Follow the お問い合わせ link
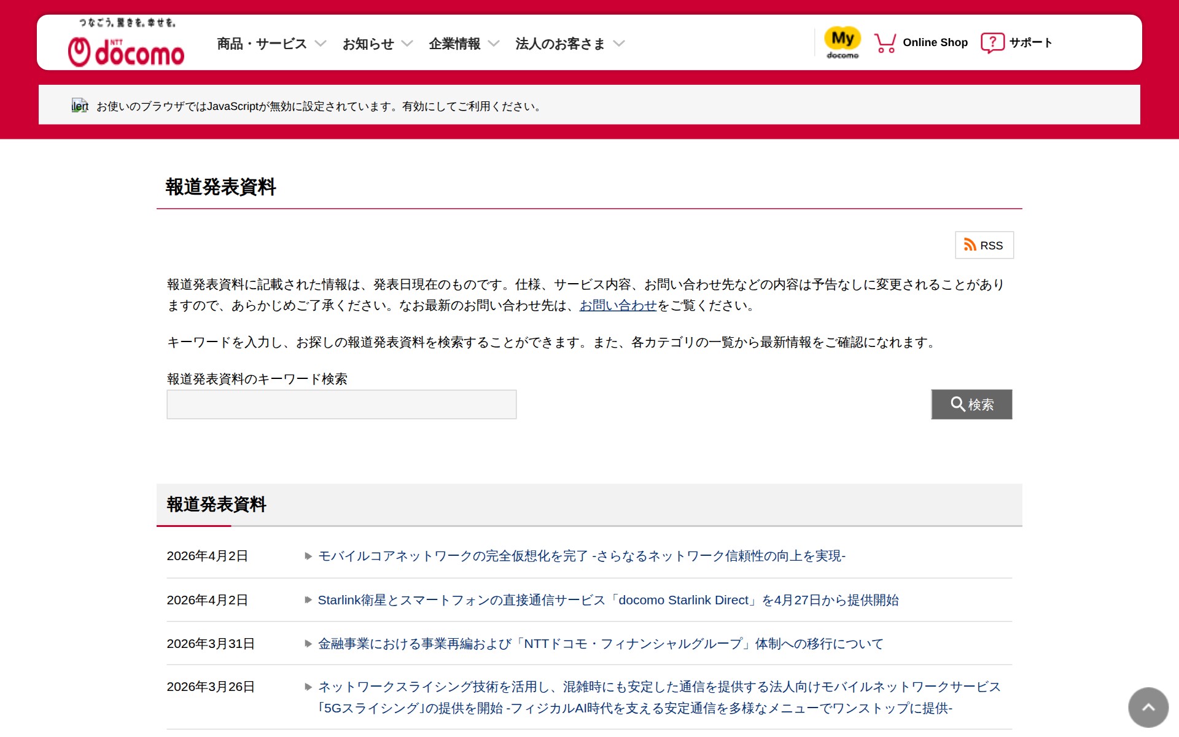 point(618,305)
